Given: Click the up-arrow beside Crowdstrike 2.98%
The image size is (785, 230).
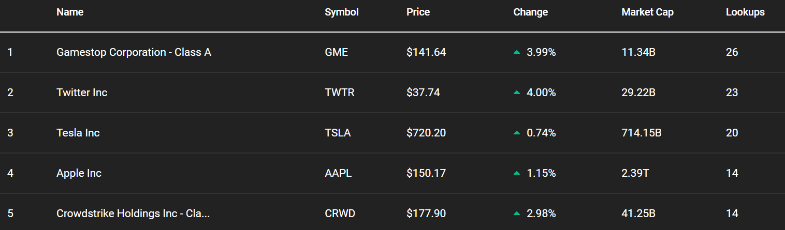Looking at the screenshot, I should click(x=516, y=213).
